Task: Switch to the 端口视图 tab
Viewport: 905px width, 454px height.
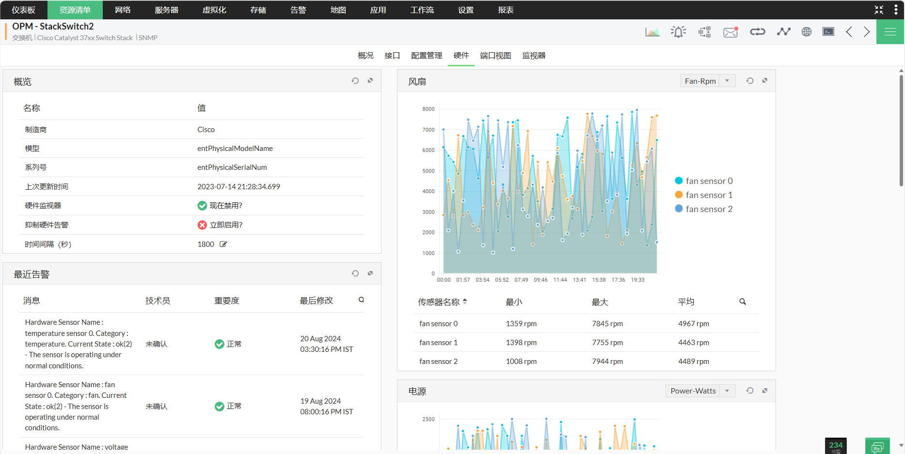Action: click(x=495, y=56)
